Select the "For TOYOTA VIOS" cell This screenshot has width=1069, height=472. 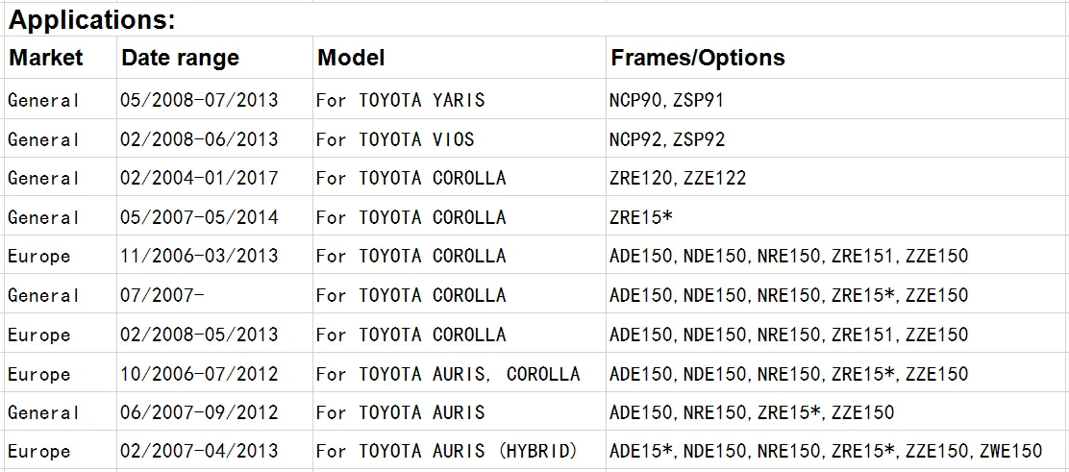coord(394,139)
